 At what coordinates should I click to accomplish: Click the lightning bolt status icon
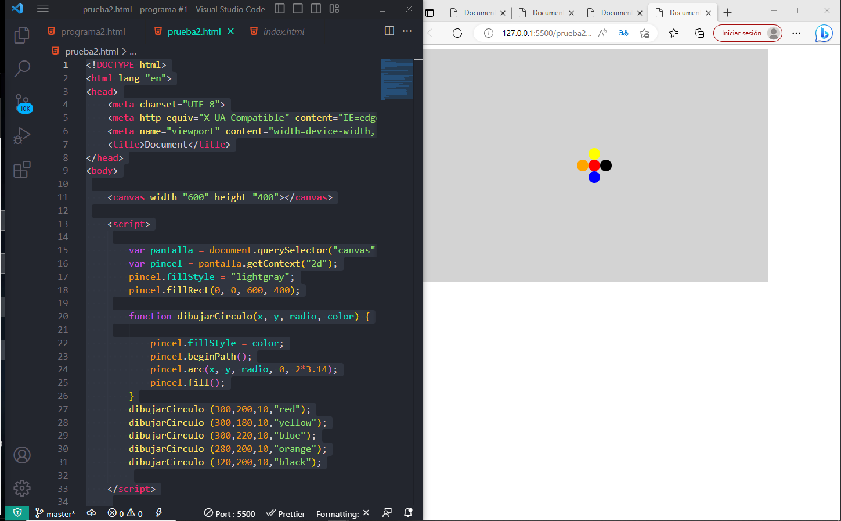158,513
